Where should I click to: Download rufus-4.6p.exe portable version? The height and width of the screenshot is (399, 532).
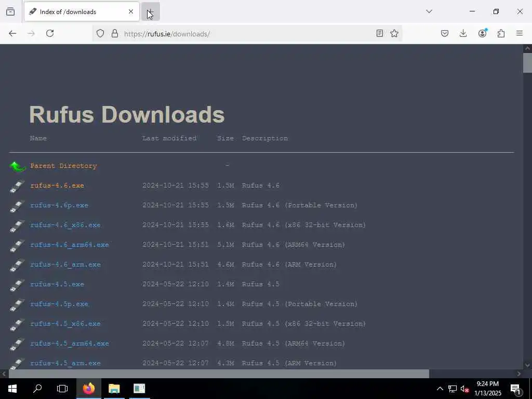pos(59,205)
